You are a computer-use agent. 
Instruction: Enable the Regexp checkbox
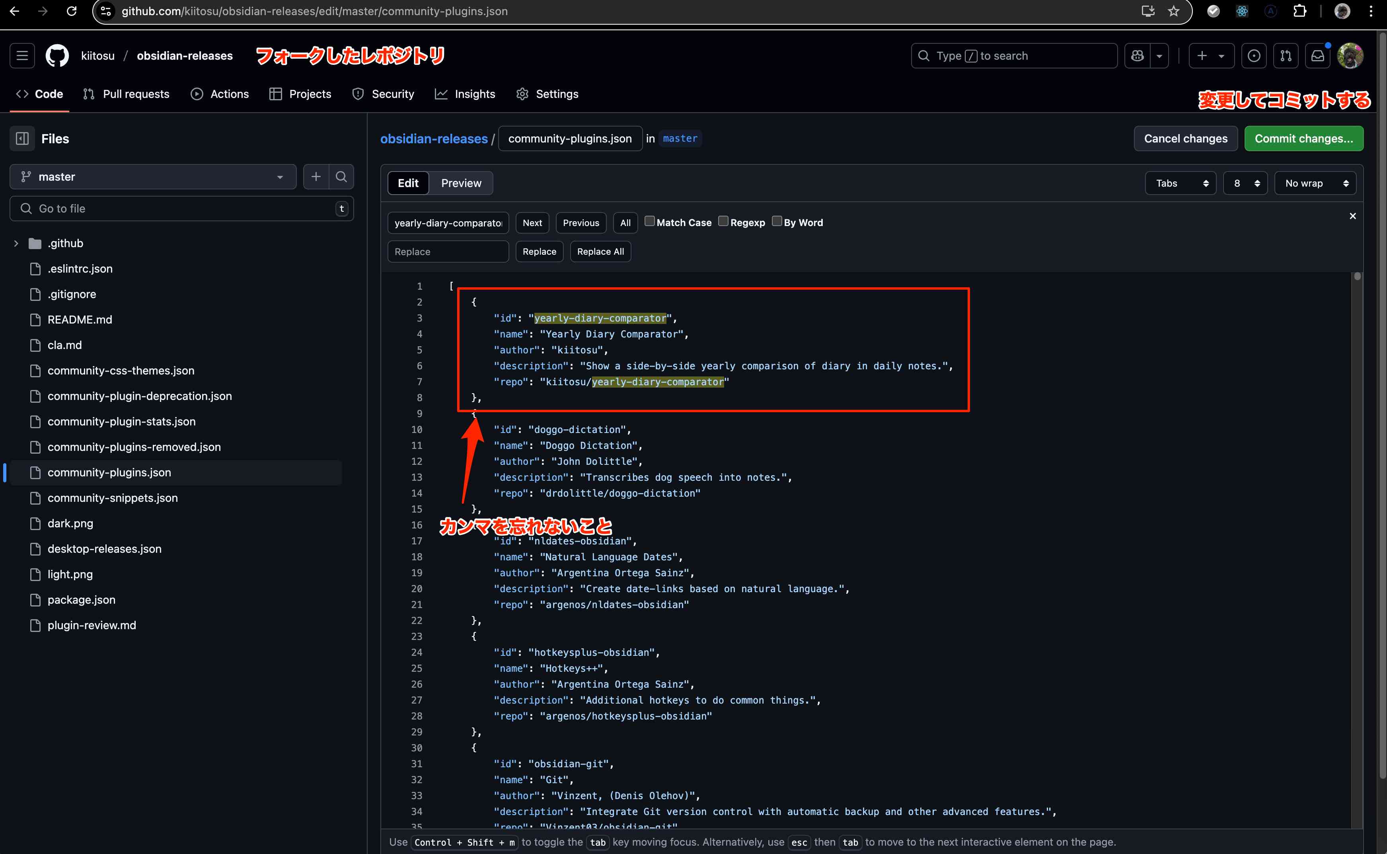[723, 221]
